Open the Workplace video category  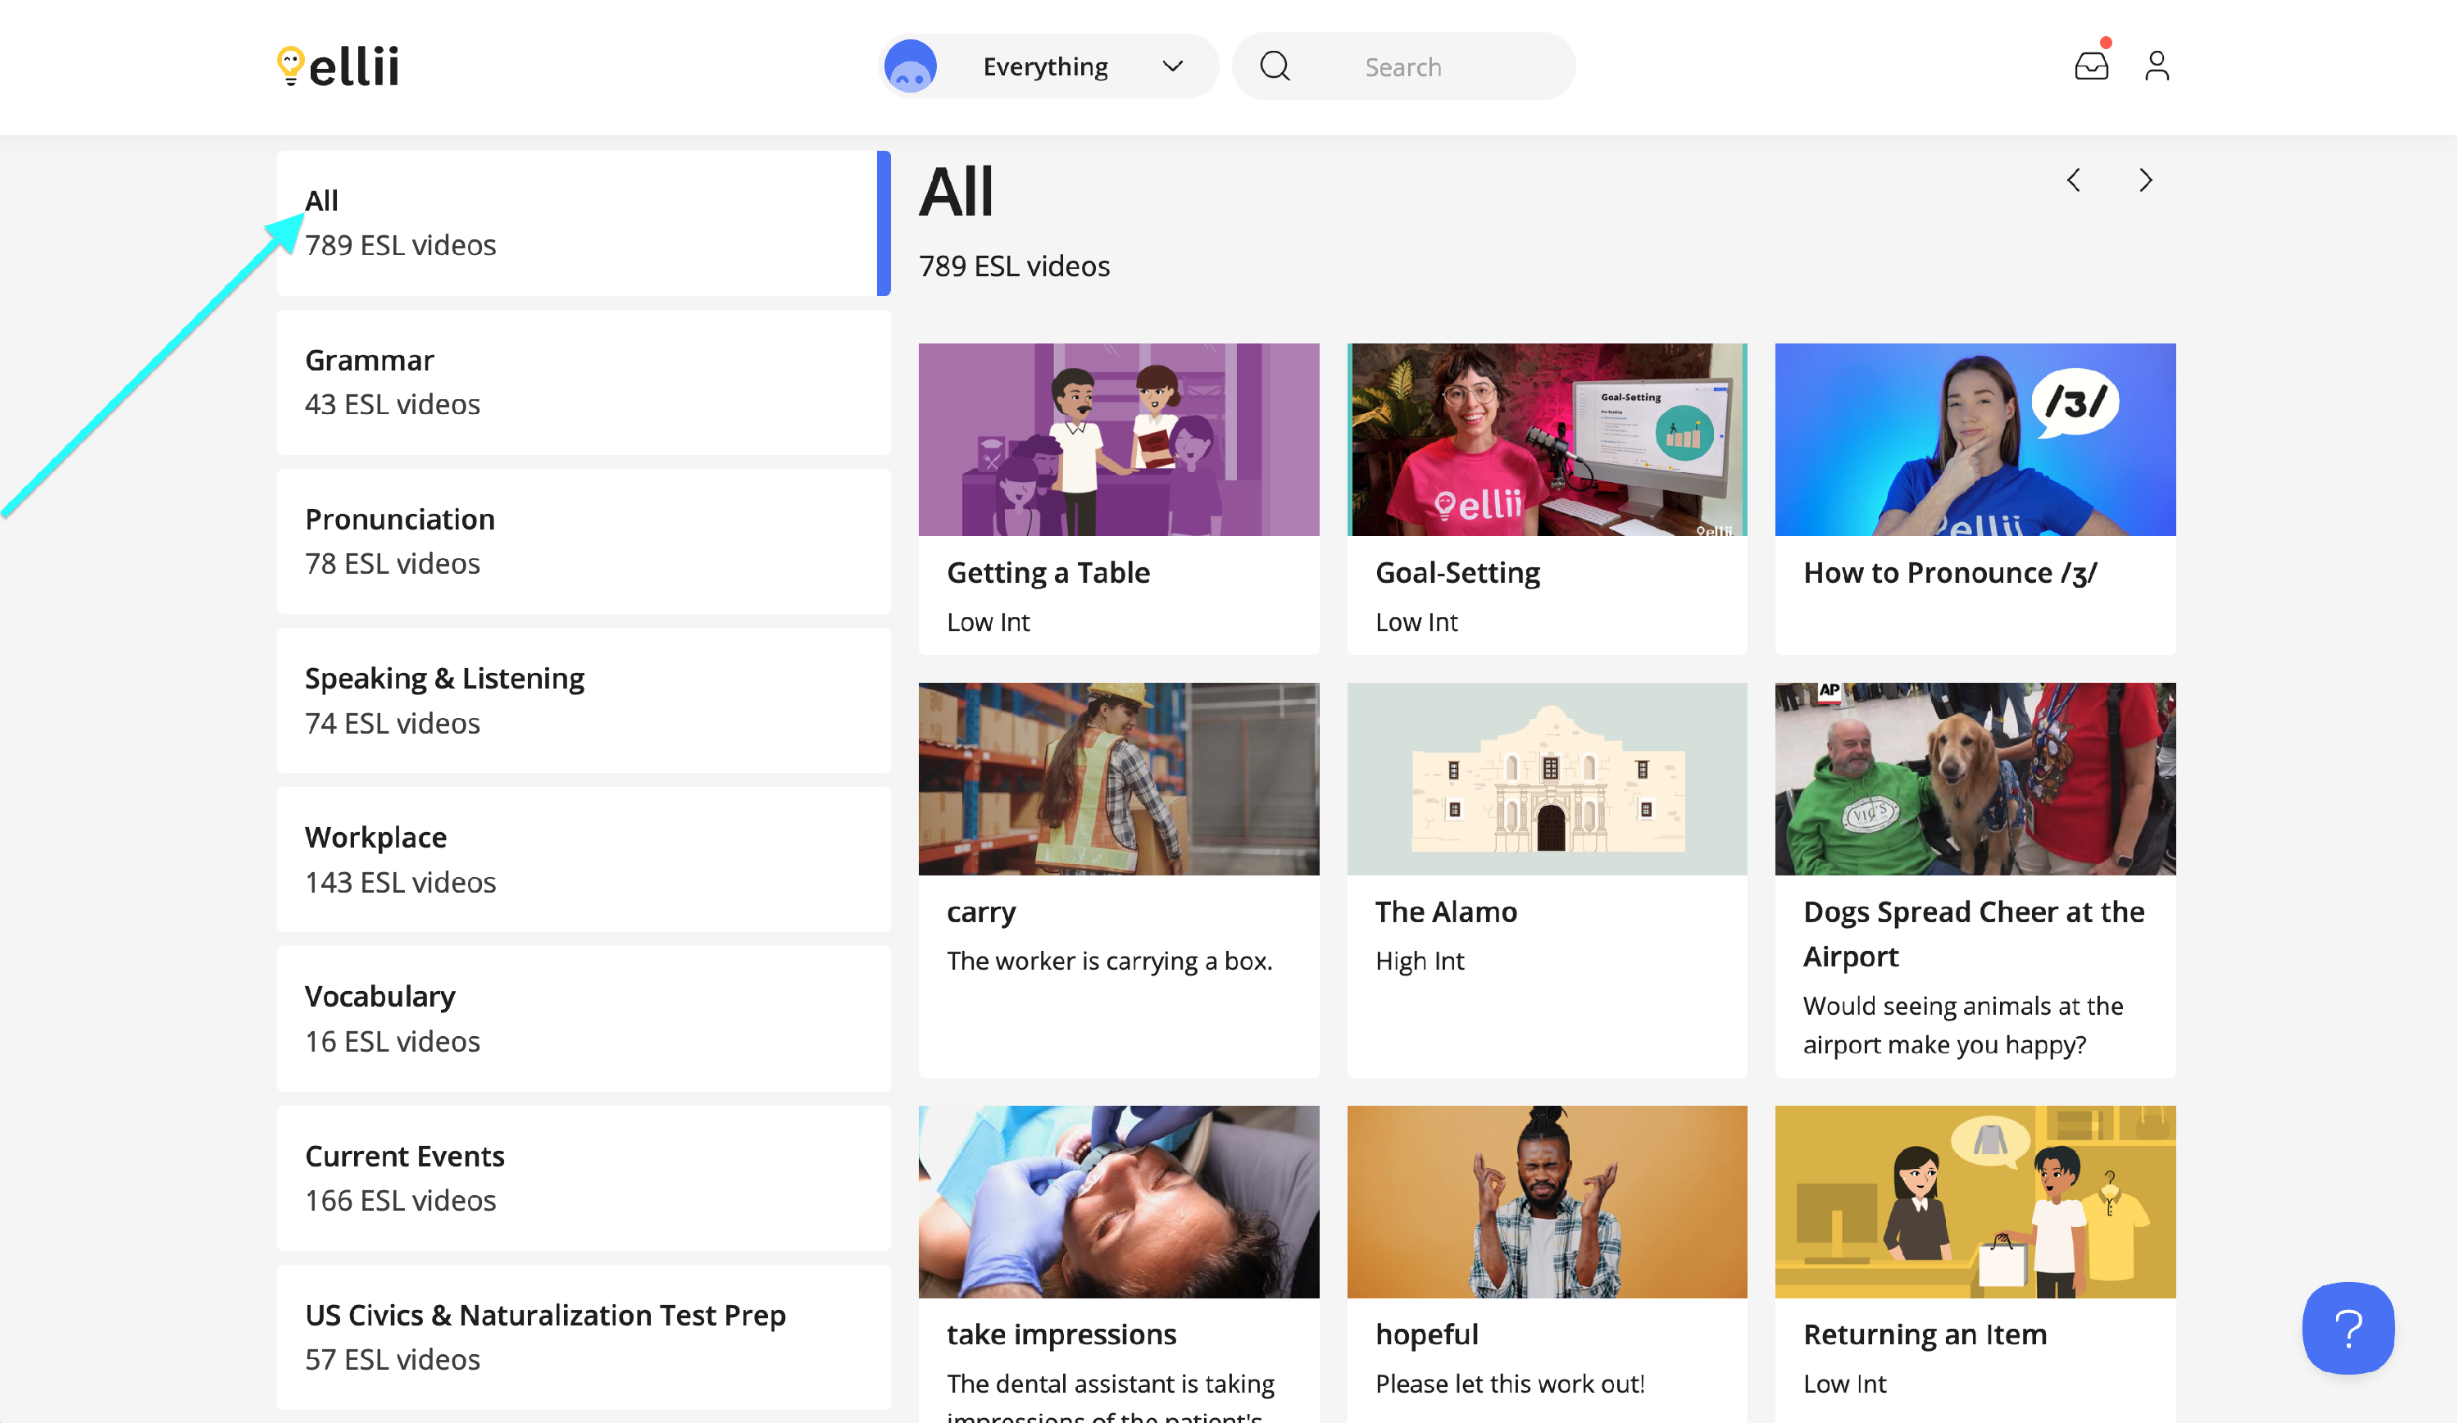(x=583, y=859)
